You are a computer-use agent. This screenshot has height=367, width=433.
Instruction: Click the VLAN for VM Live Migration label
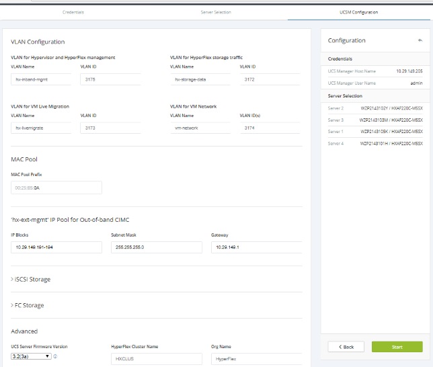(40, 106)
